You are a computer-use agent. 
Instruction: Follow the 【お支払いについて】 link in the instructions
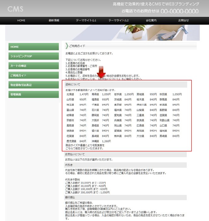[109, 79]
